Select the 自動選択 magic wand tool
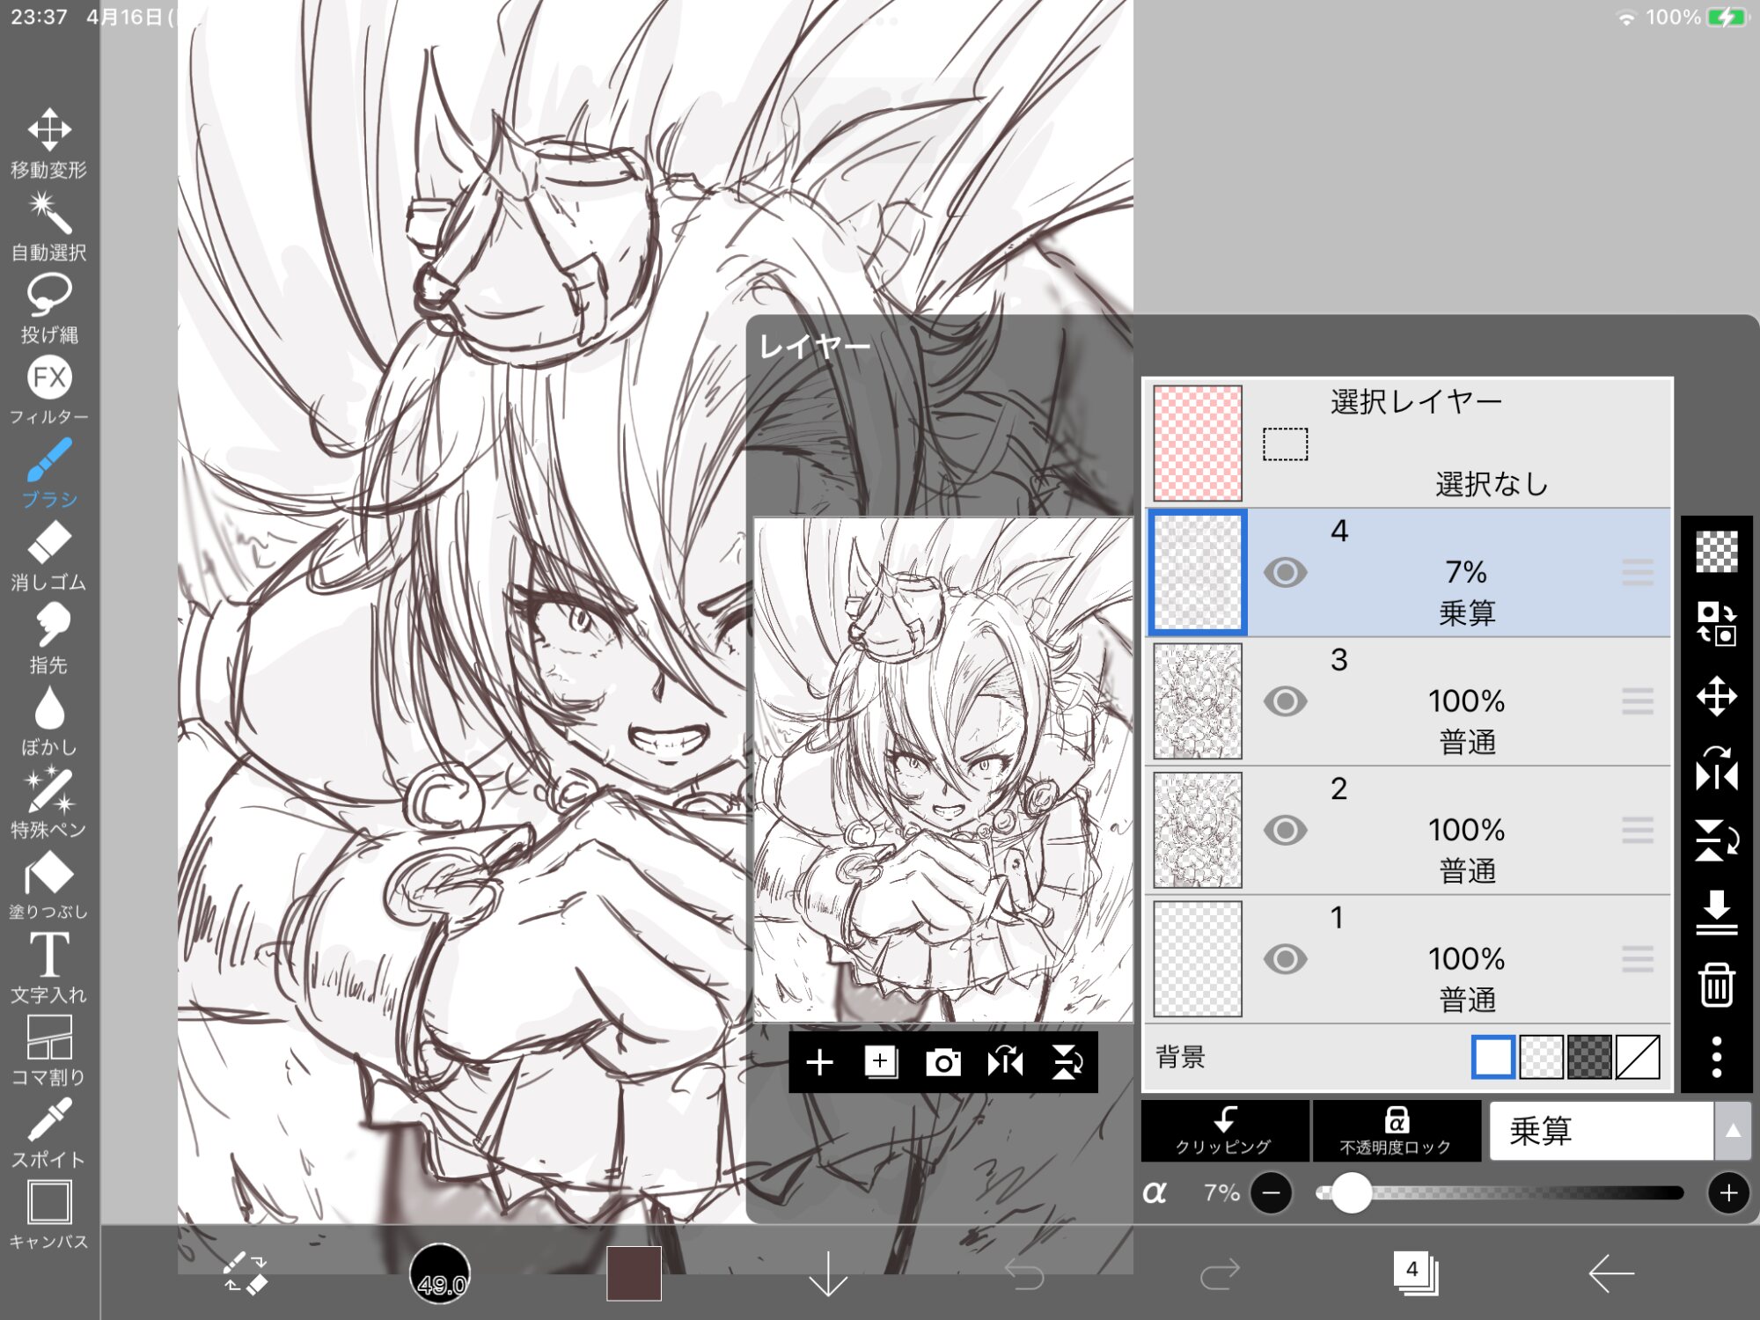Screen dimensions: 1760x1320 coord(49,227)
